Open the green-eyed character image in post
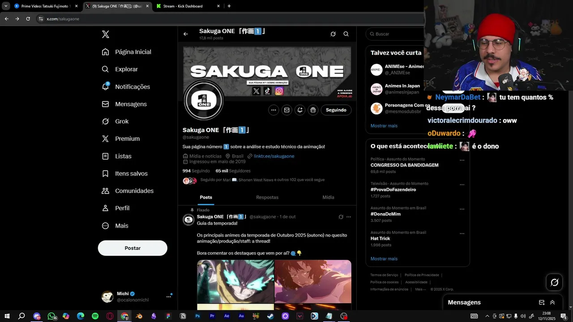This screenshot has height=322, width=573. point(235,281)
